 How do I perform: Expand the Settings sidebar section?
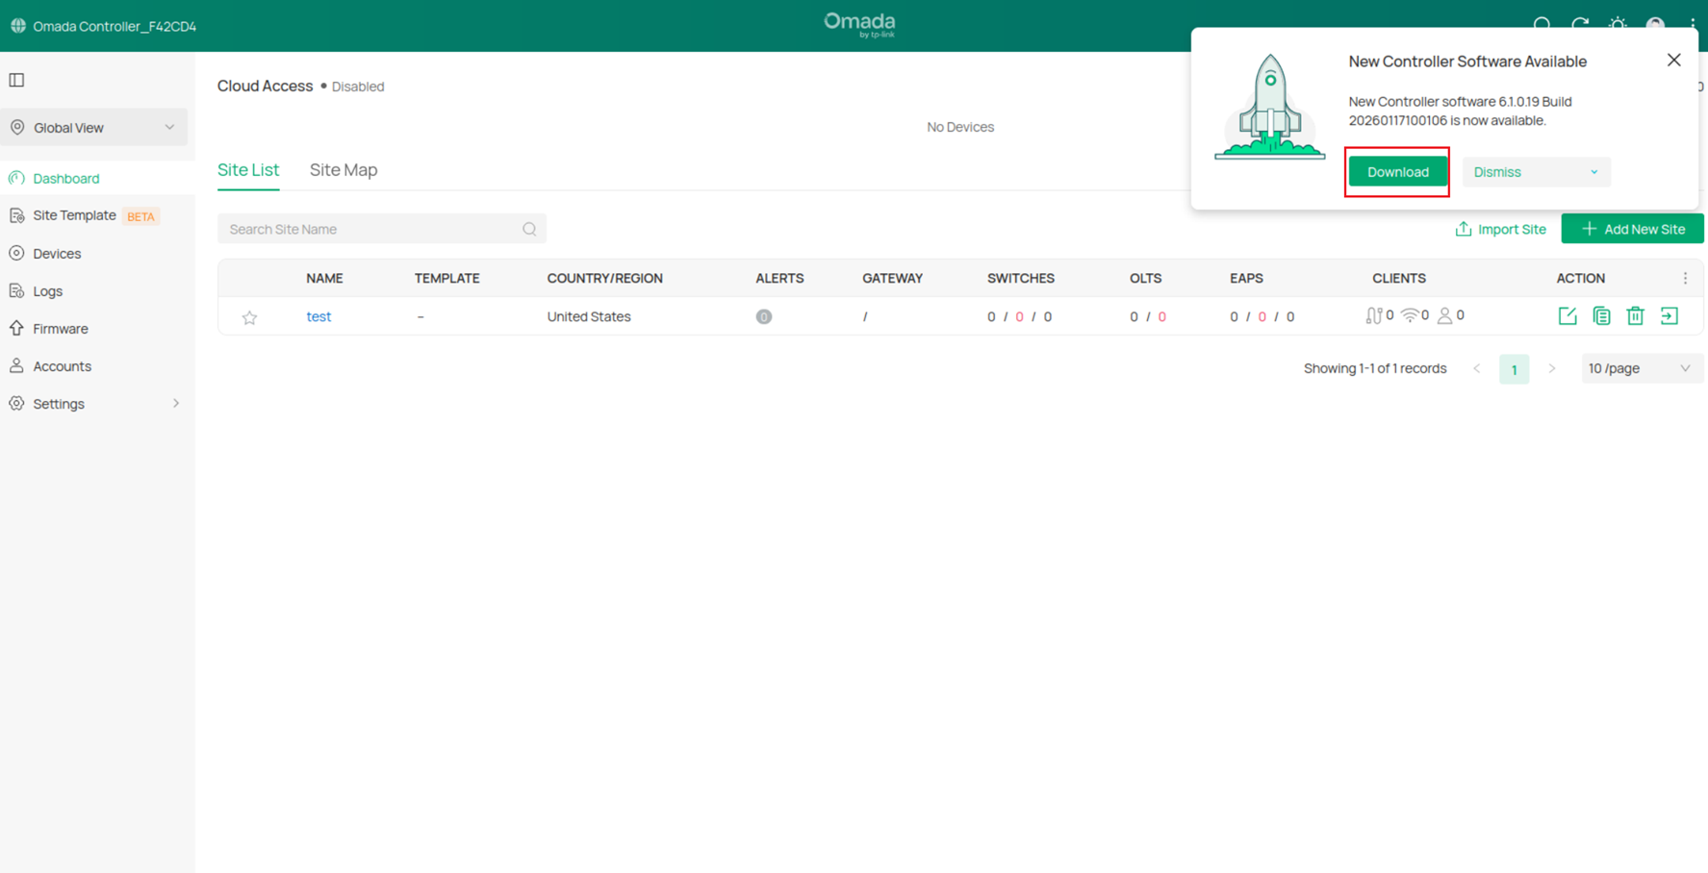59,403
